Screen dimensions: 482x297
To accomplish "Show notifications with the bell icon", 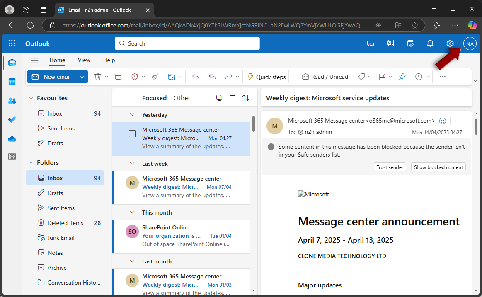I will 430,43.
